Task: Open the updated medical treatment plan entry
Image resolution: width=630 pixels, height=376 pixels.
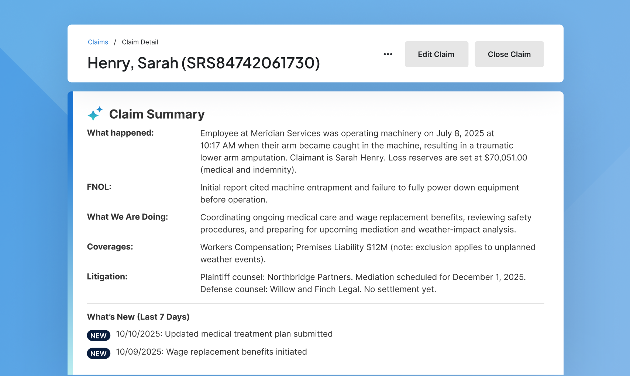Action: click(224, 334)
